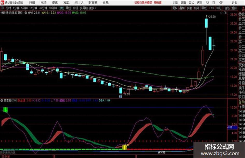Open the 财富圈 menu
This screenshot has width=245, height=158.
click(x=93, y=3)
